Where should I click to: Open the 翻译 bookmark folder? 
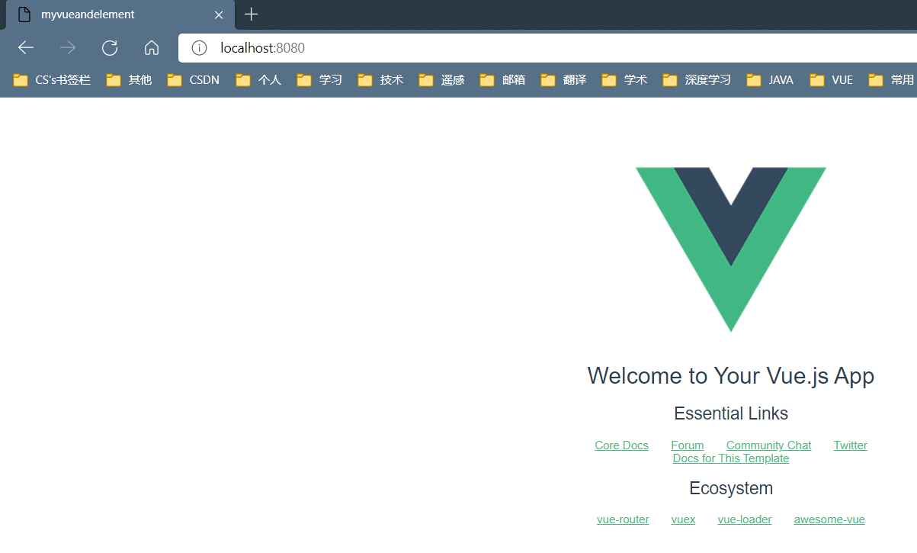(563, 80)
